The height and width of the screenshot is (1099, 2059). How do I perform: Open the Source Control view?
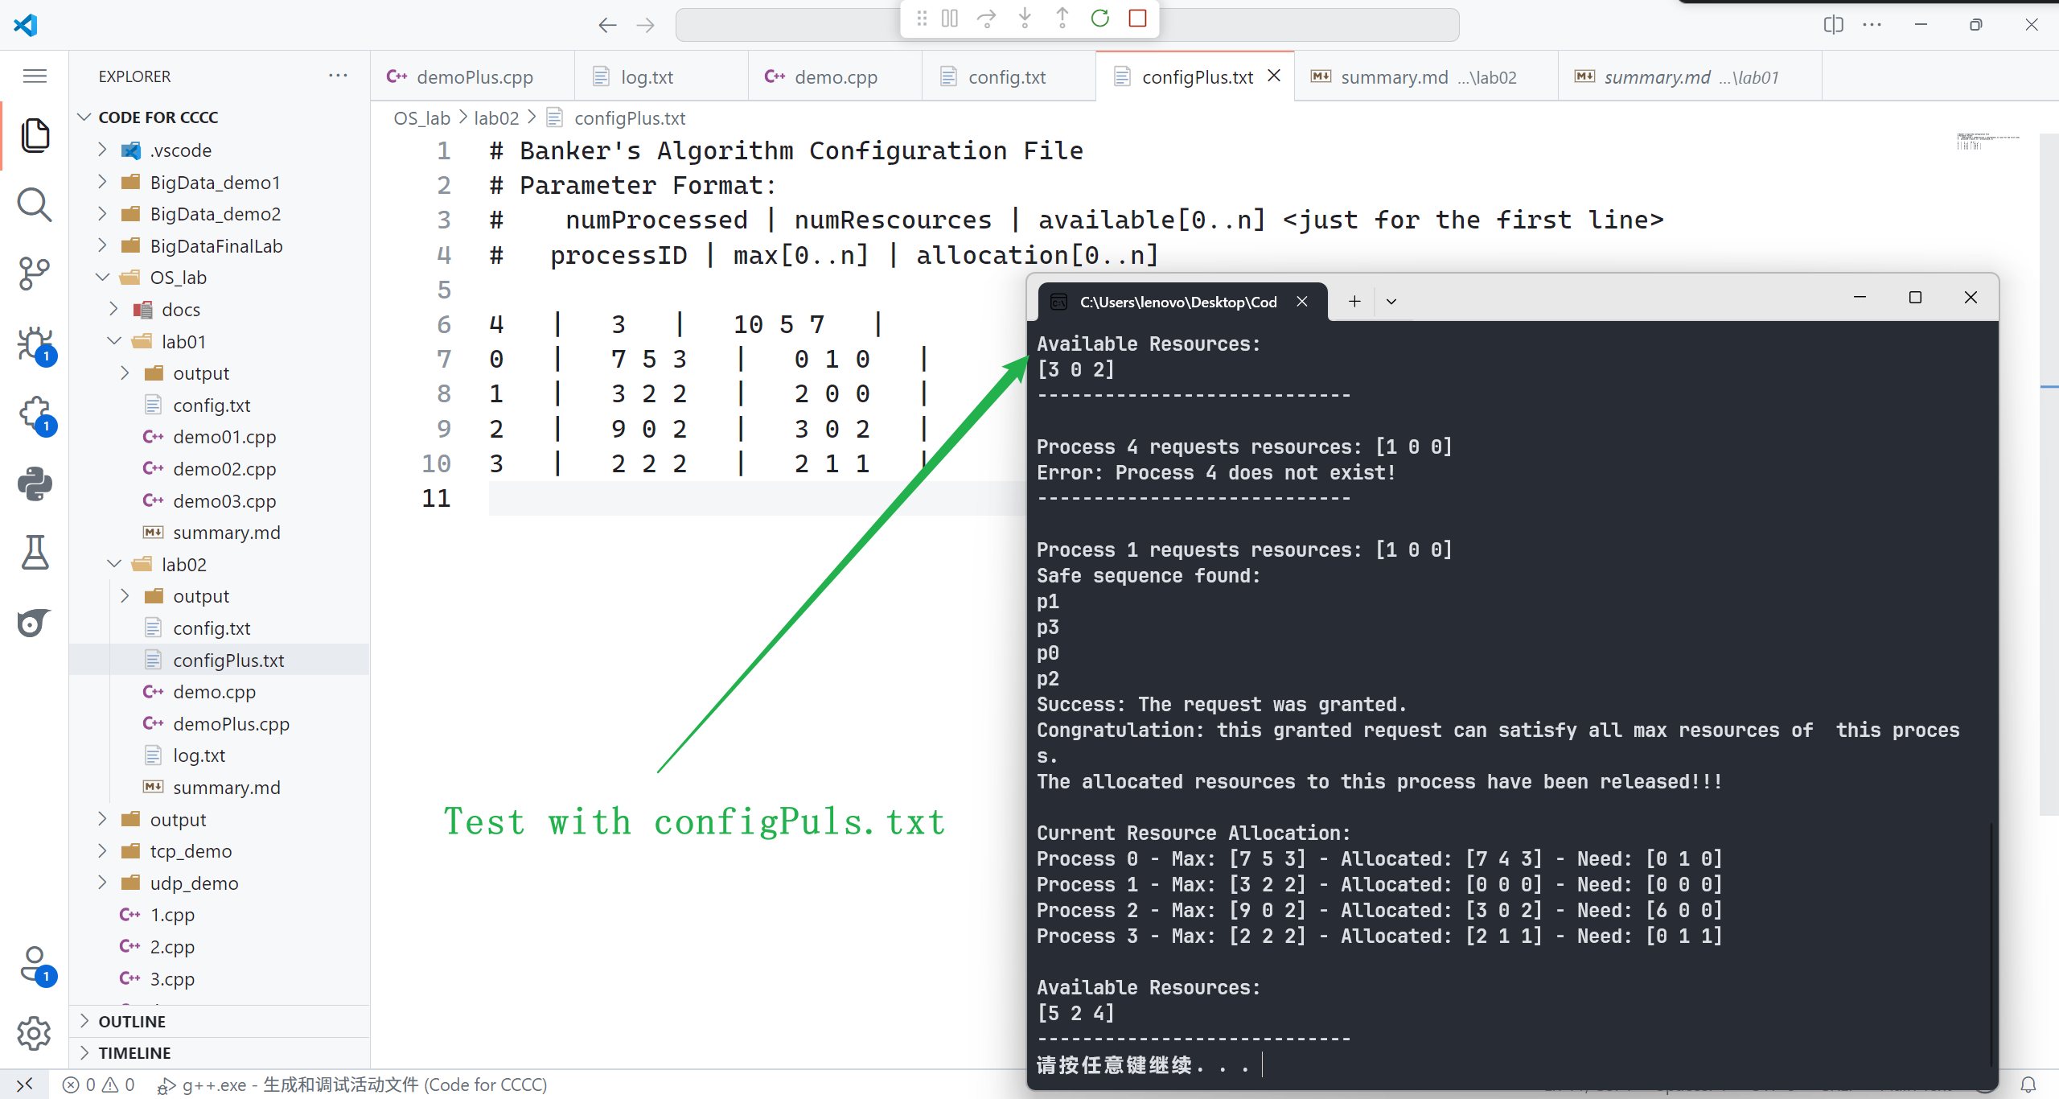(x=34, y=274)
